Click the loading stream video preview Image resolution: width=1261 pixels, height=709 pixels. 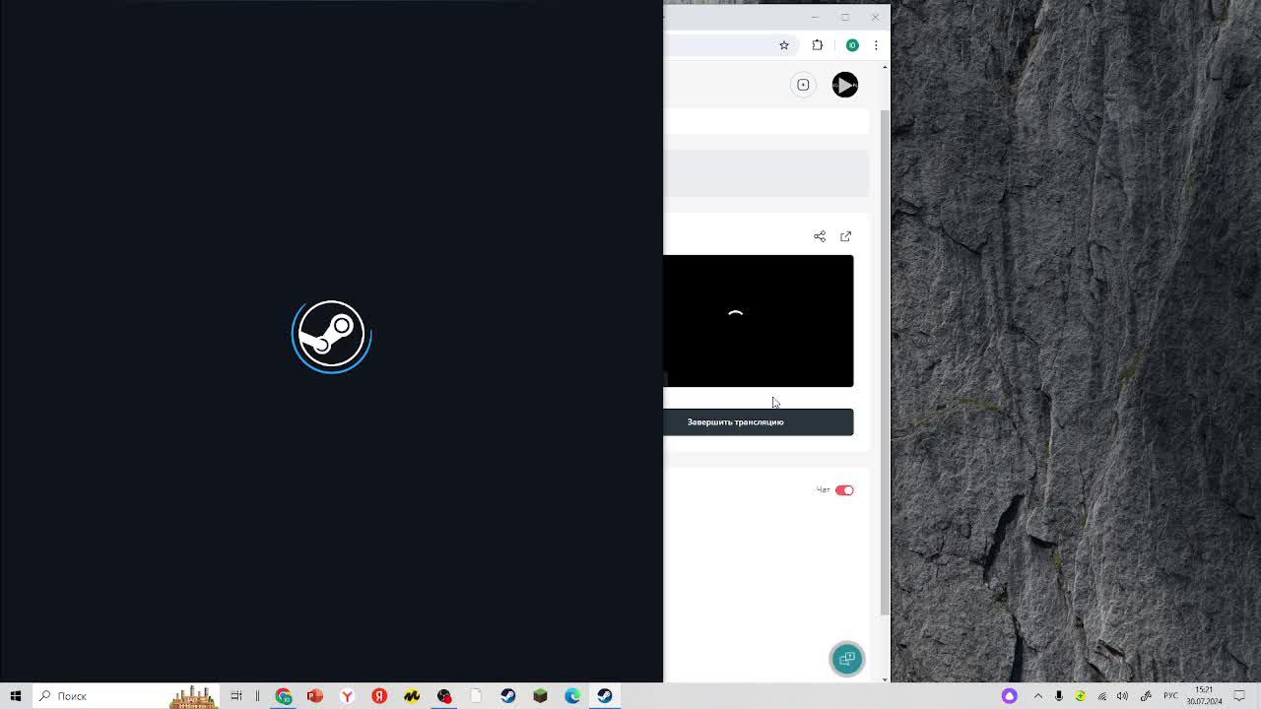[x=758, y=321]
